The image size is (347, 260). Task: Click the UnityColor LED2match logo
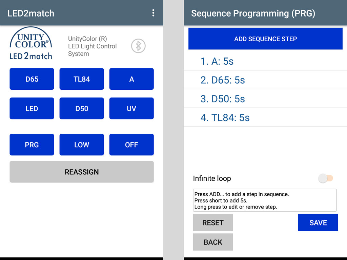point(31,44)
